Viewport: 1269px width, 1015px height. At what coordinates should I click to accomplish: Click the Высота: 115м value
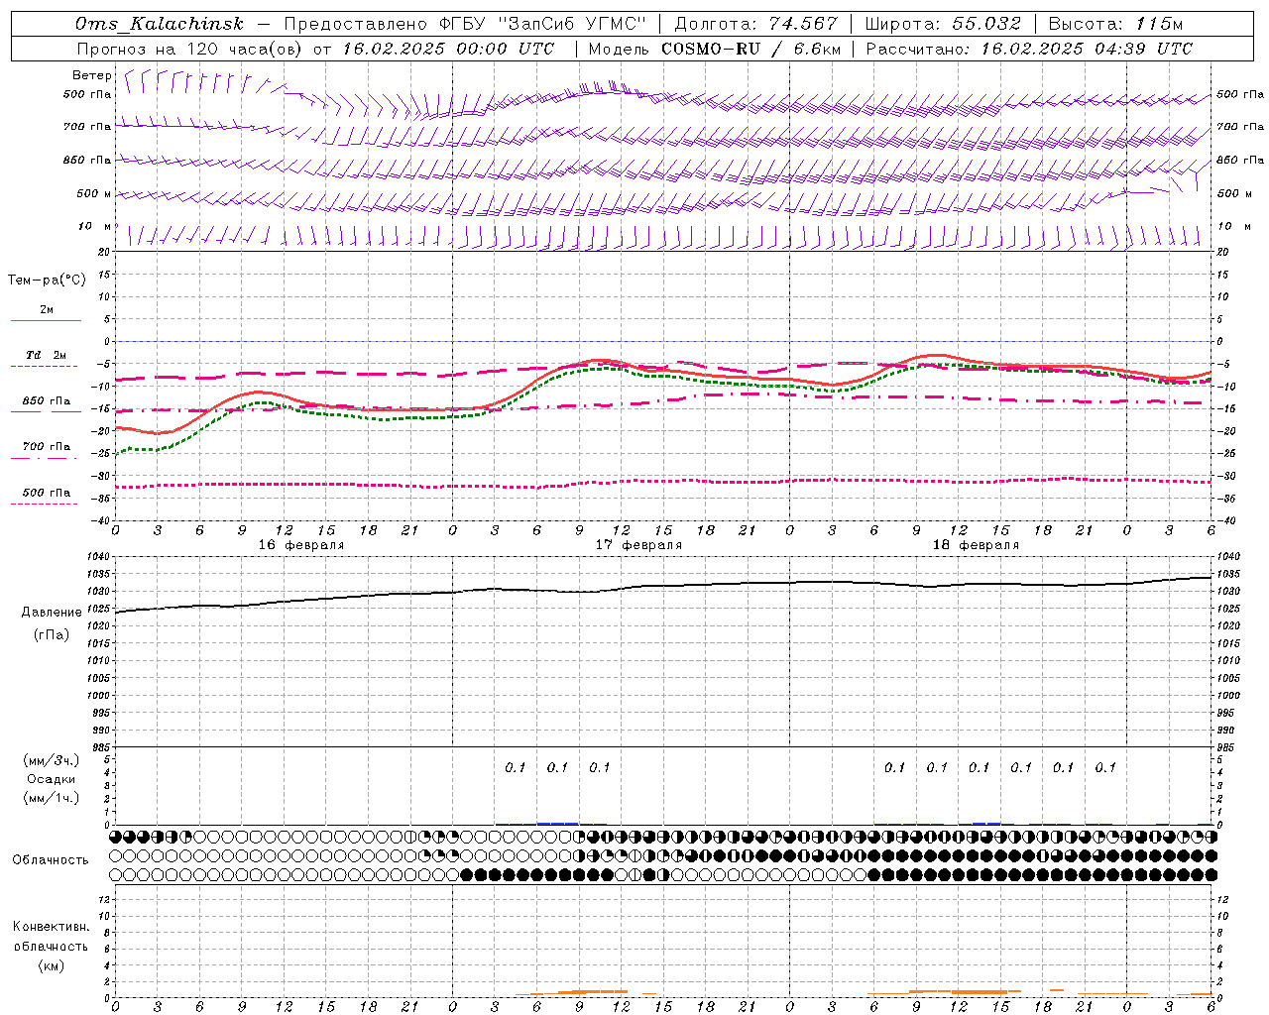[1115, 24]
